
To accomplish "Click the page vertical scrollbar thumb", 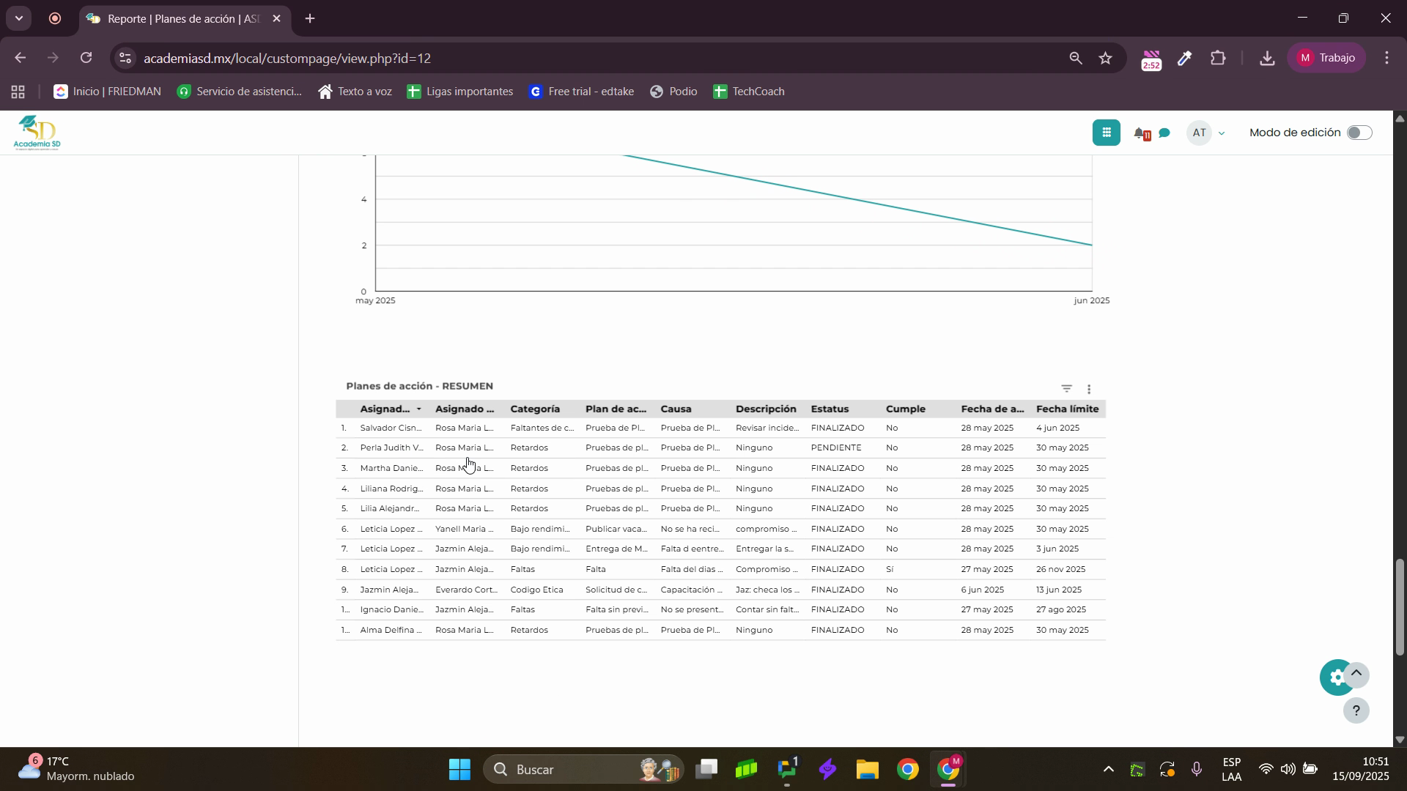I will click(x=1399, y=606).
